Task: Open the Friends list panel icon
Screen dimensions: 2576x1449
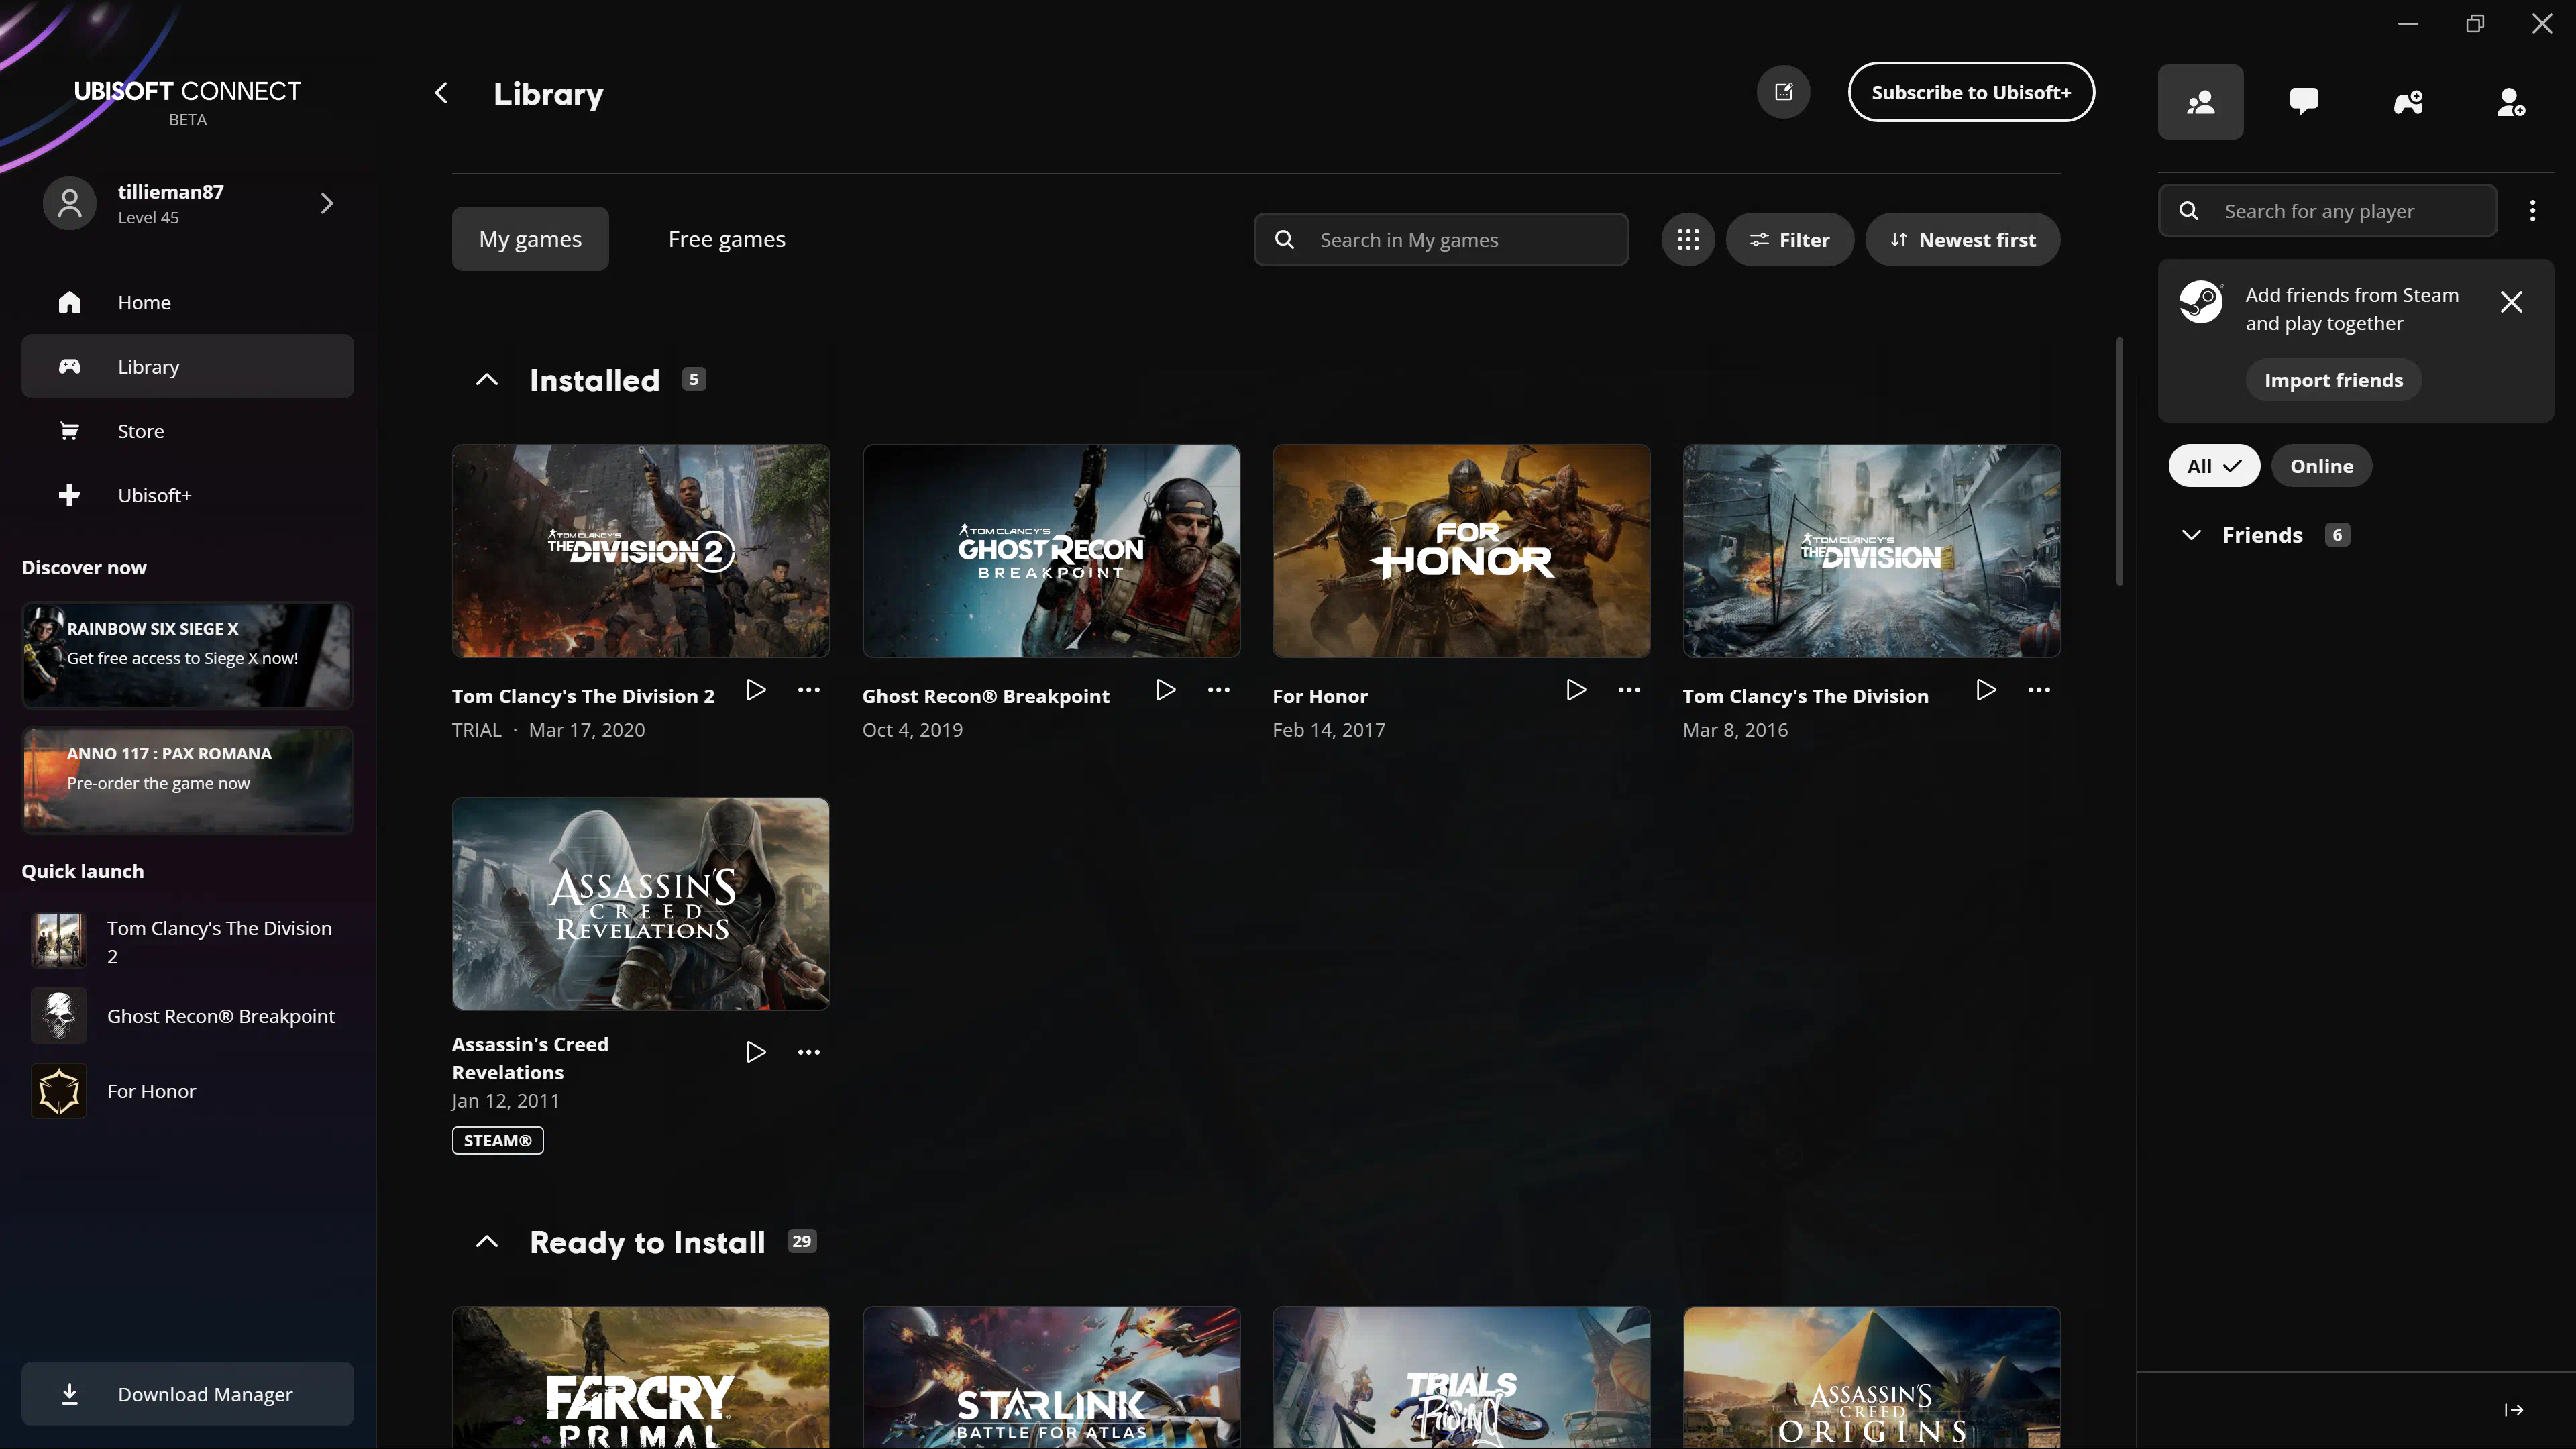Action: click(x=2200, y=102)
